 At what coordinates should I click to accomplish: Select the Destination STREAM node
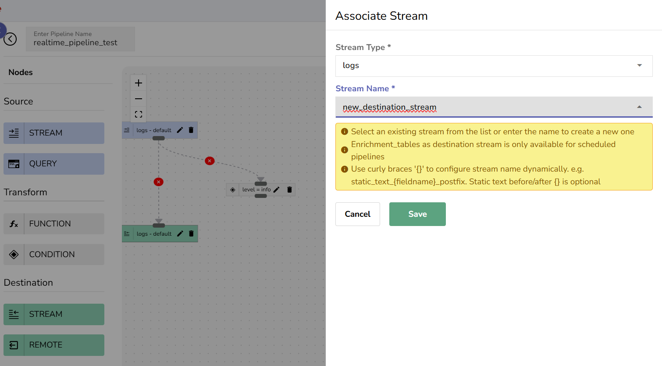tap(54, 314)
